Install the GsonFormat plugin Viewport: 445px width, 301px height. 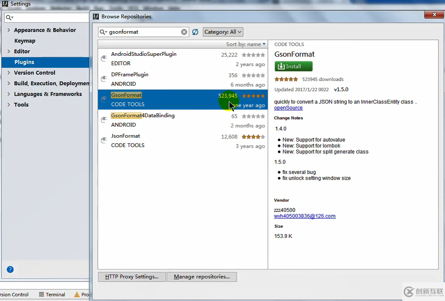point(294,67)
